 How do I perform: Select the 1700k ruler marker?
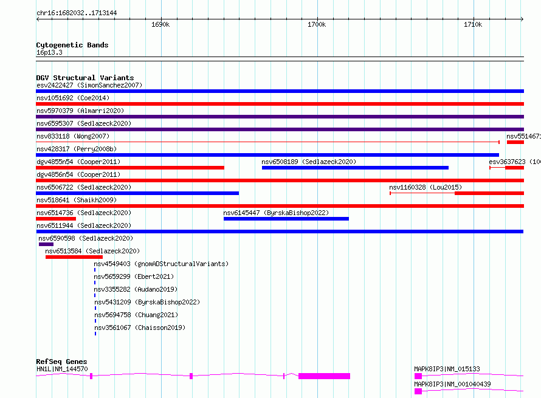point(317,24)
